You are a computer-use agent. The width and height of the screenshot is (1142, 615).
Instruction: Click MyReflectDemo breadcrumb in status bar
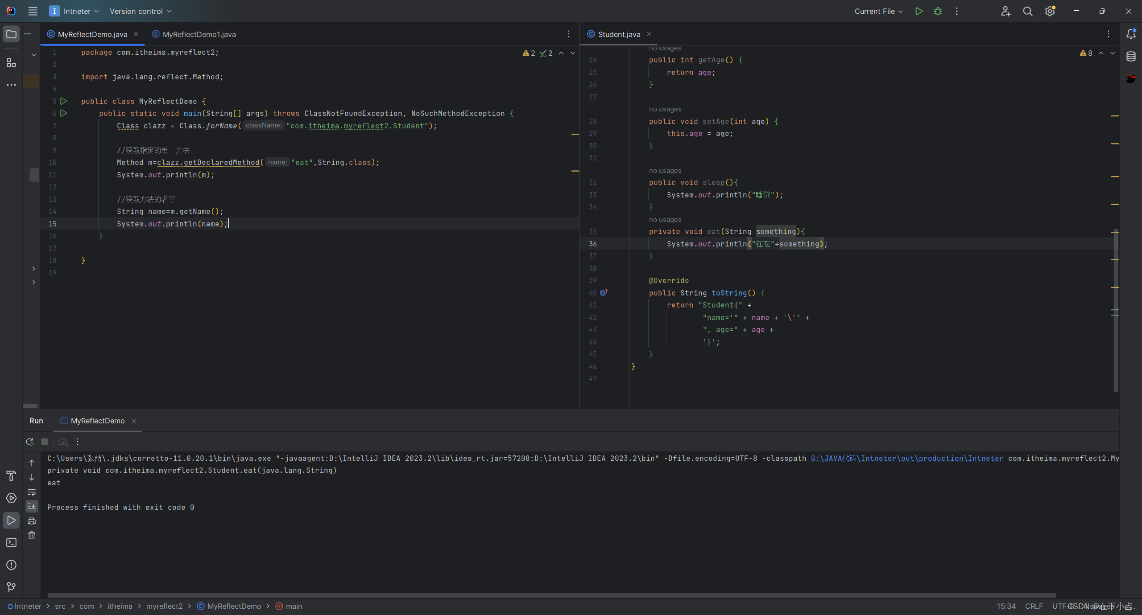229,606
